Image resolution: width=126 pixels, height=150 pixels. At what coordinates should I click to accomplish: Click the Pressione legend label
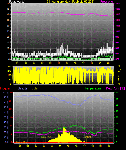coord(107,2)
